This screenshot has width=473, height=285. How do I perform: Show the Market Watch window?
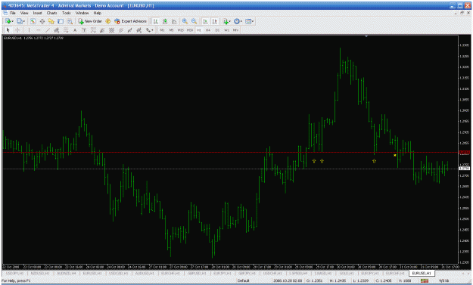click(x=33, y=21)
